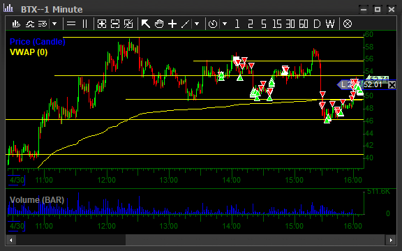Select the arrow pointer tool

(146, 24)
